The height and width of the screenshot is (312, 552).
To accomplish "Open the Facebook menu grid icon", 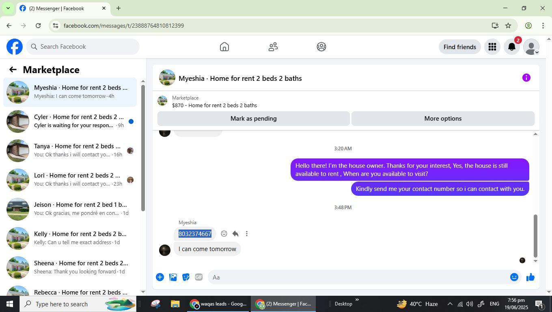I will [x=492, y=47].
